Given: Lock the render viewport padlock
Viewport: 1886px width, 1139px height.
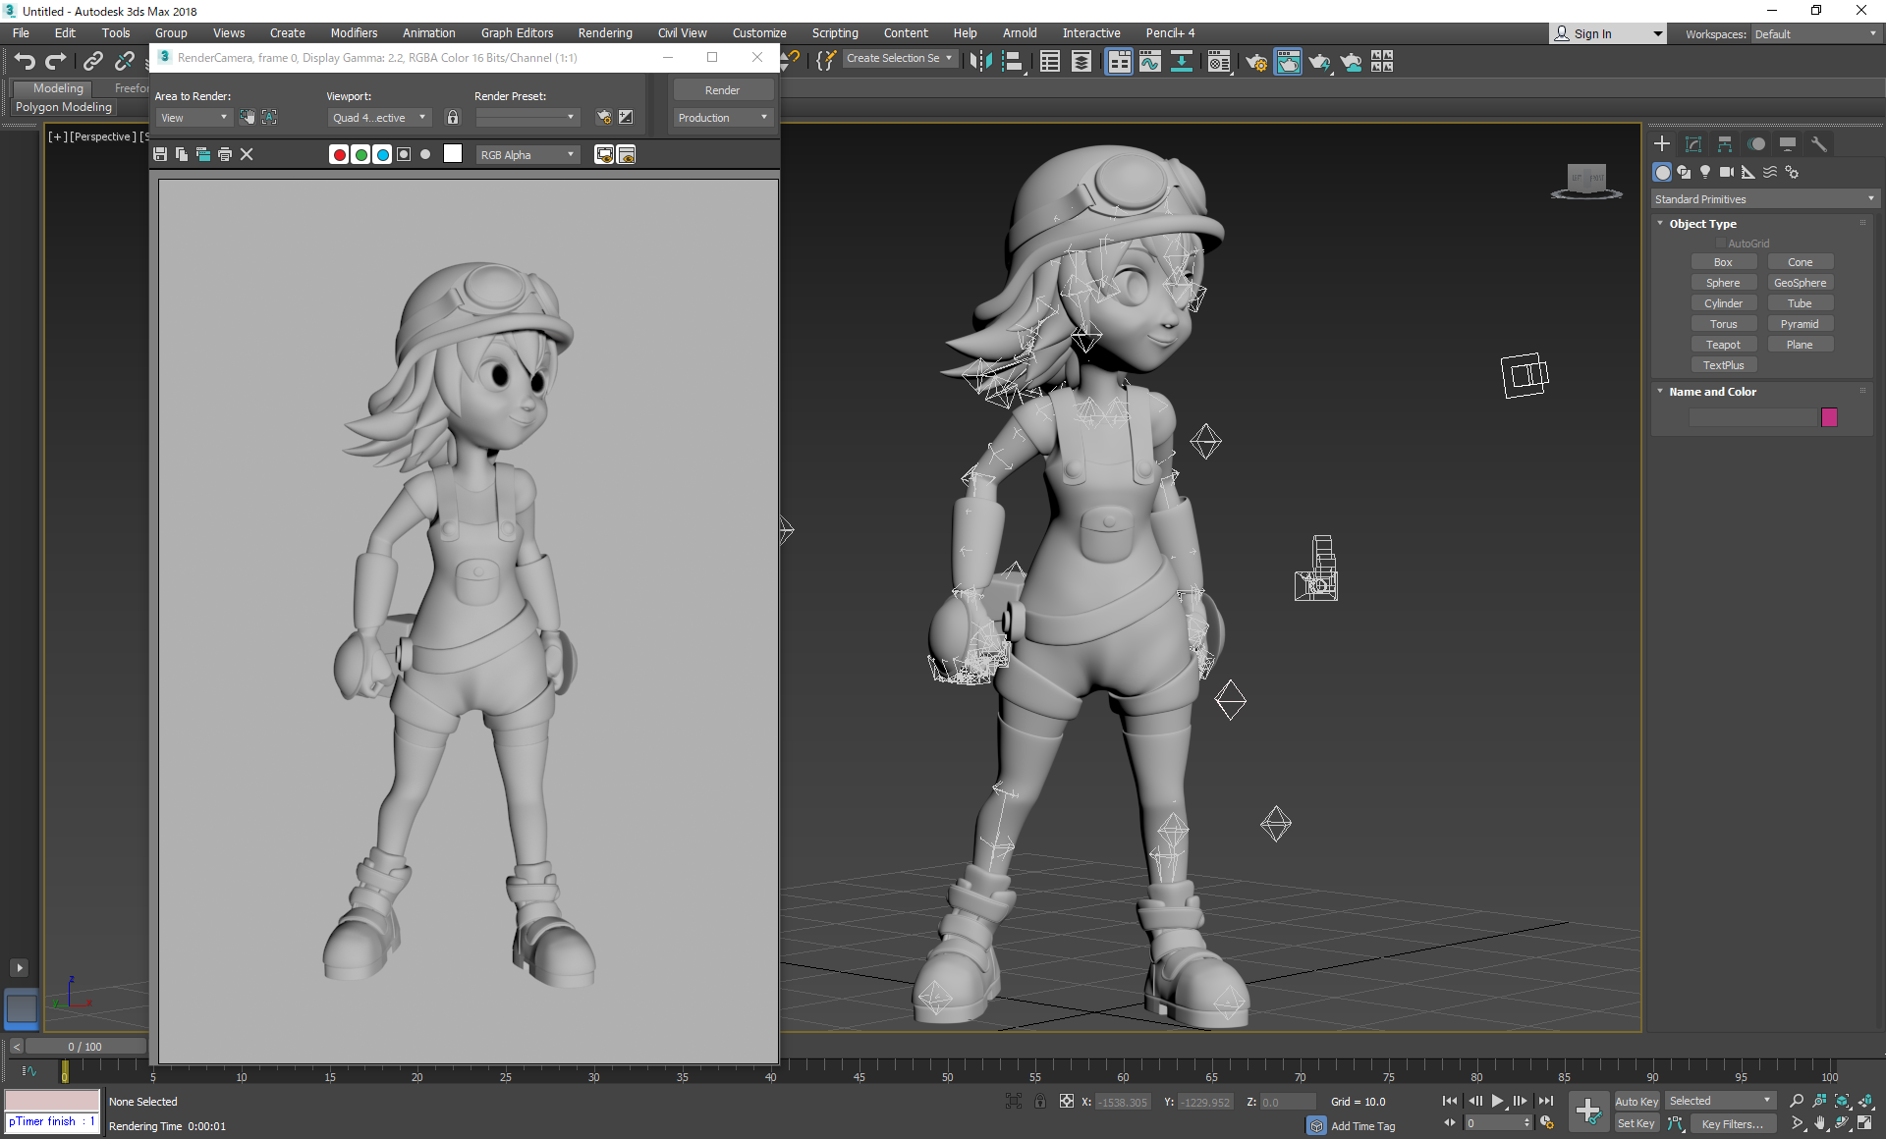Looking at the screenshot, I should coord(453,117).
